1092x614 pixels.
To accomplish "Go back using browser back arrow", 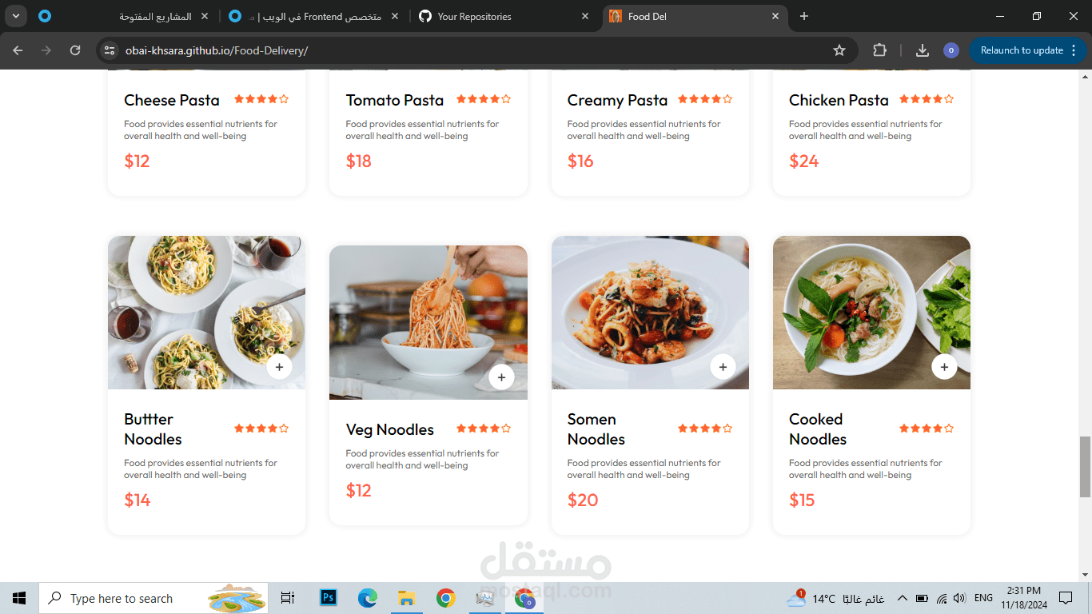I will (x=18, y=50).
